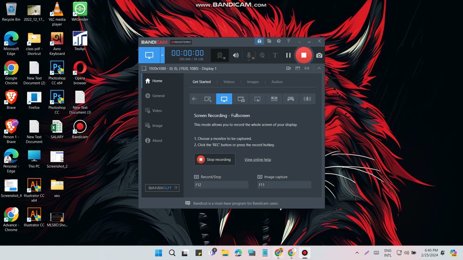Screen dimensions: 463x260
Task: Click the lock icon in title bar
Action: coord(259,41)
